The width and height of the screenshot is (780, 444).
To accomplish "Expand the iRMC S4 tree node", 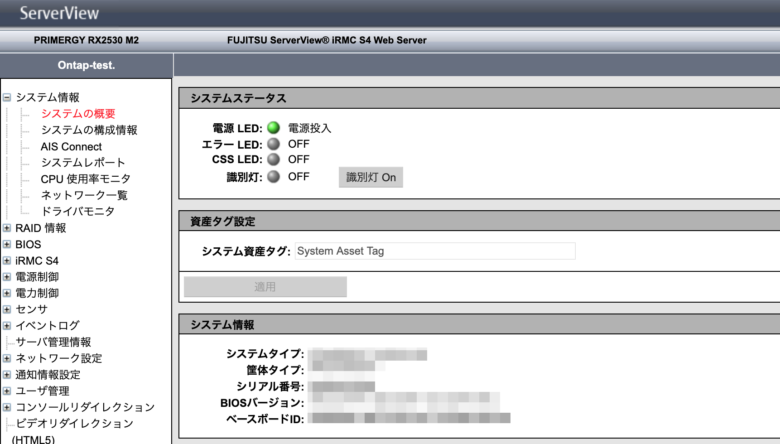I will (x=7, y=261).
